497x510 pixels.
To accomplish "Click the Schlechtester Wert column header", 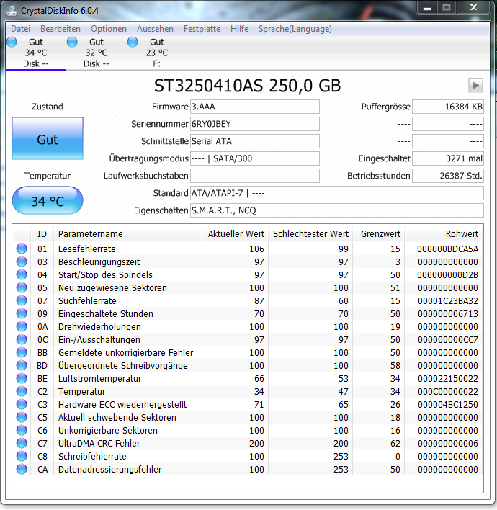I will click(x=310, y=233).
